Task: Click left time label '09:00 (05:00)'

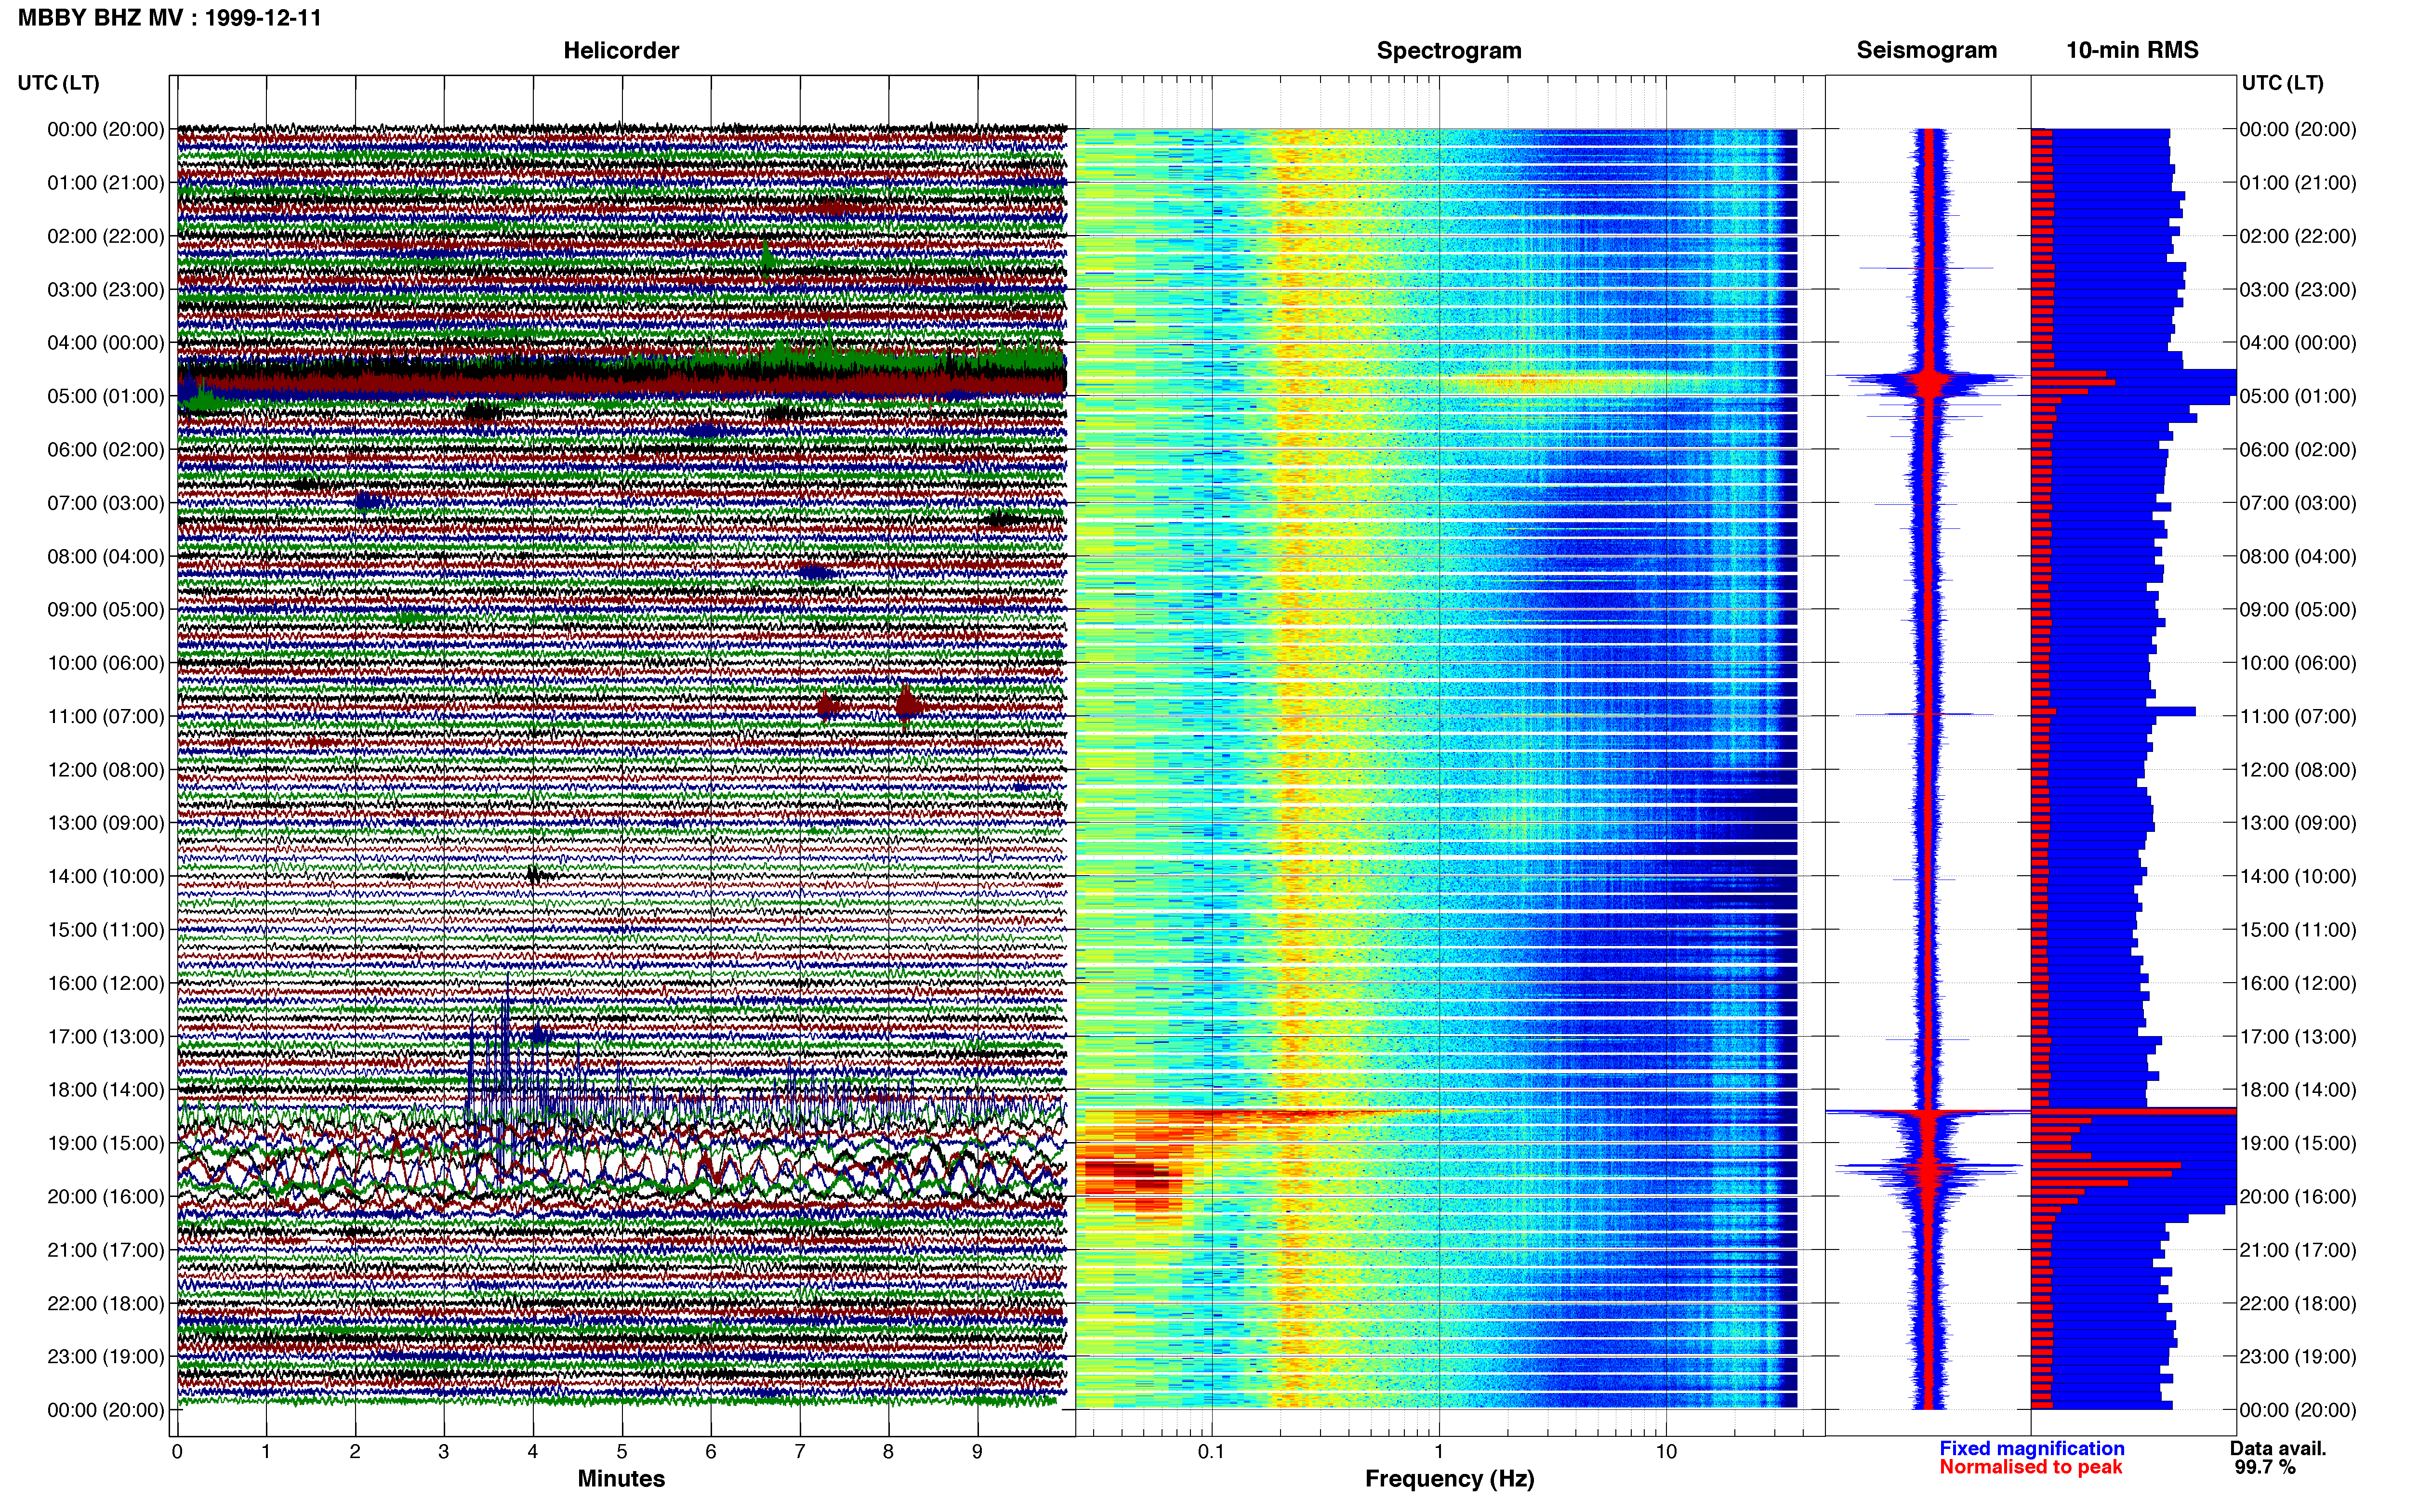Action: click(x=106, y=609)
